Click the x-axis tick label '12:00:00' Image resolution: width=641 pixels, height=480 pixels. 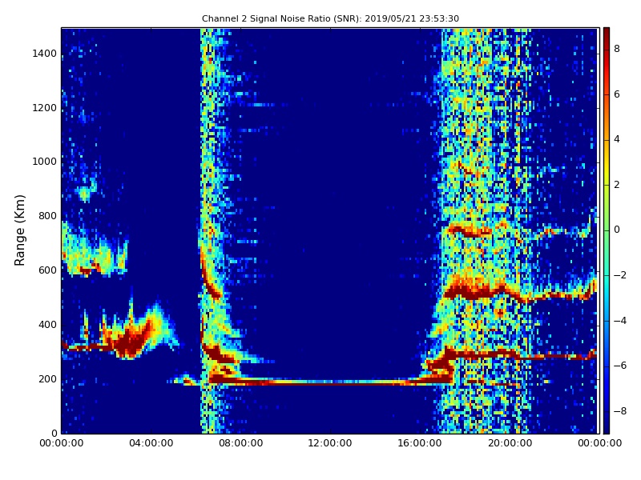pyautogui.click(x=330, y=443)
